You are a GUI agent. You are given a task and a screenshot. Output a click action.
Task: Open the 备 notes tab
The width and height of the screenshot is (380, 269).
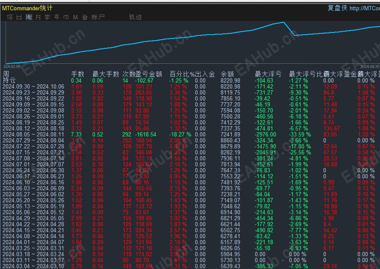85,17
